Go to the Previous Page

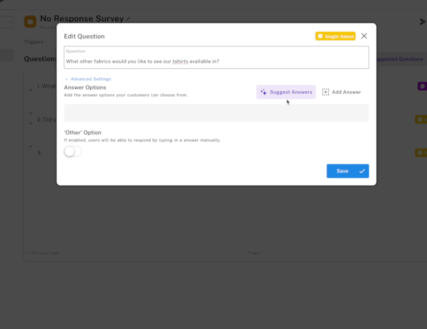coord(42,253)
